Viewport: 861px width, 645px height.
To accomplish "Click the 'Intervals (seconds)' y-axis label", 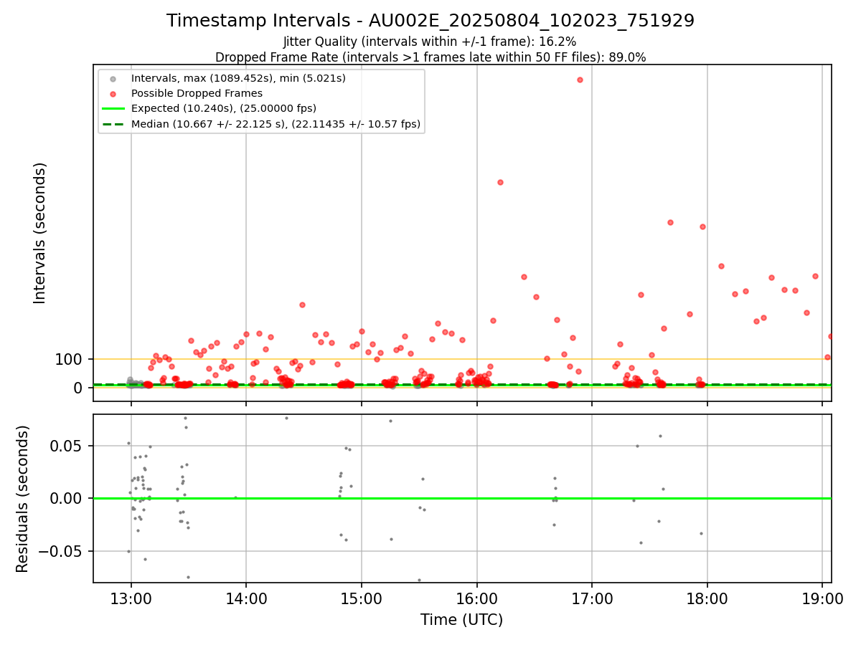I will tap(40, 233).
